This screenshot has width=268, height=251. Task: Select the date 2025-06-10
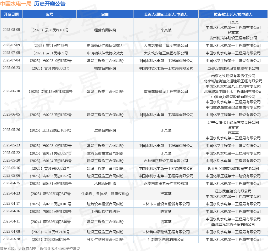11,91
